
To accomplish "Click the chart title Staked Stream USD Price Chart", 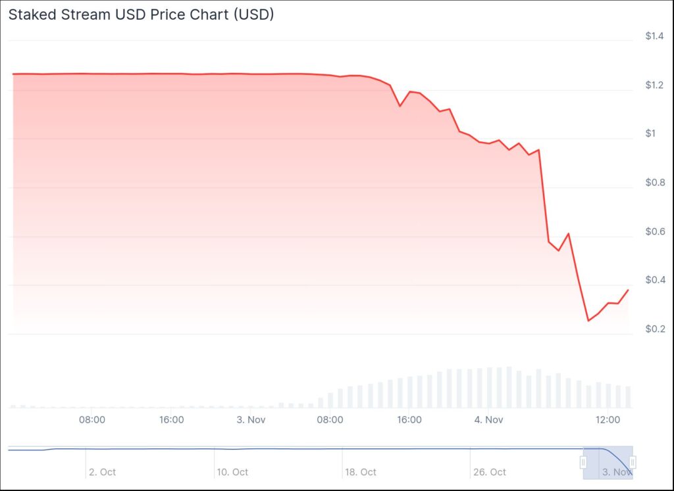I will 141,14.
